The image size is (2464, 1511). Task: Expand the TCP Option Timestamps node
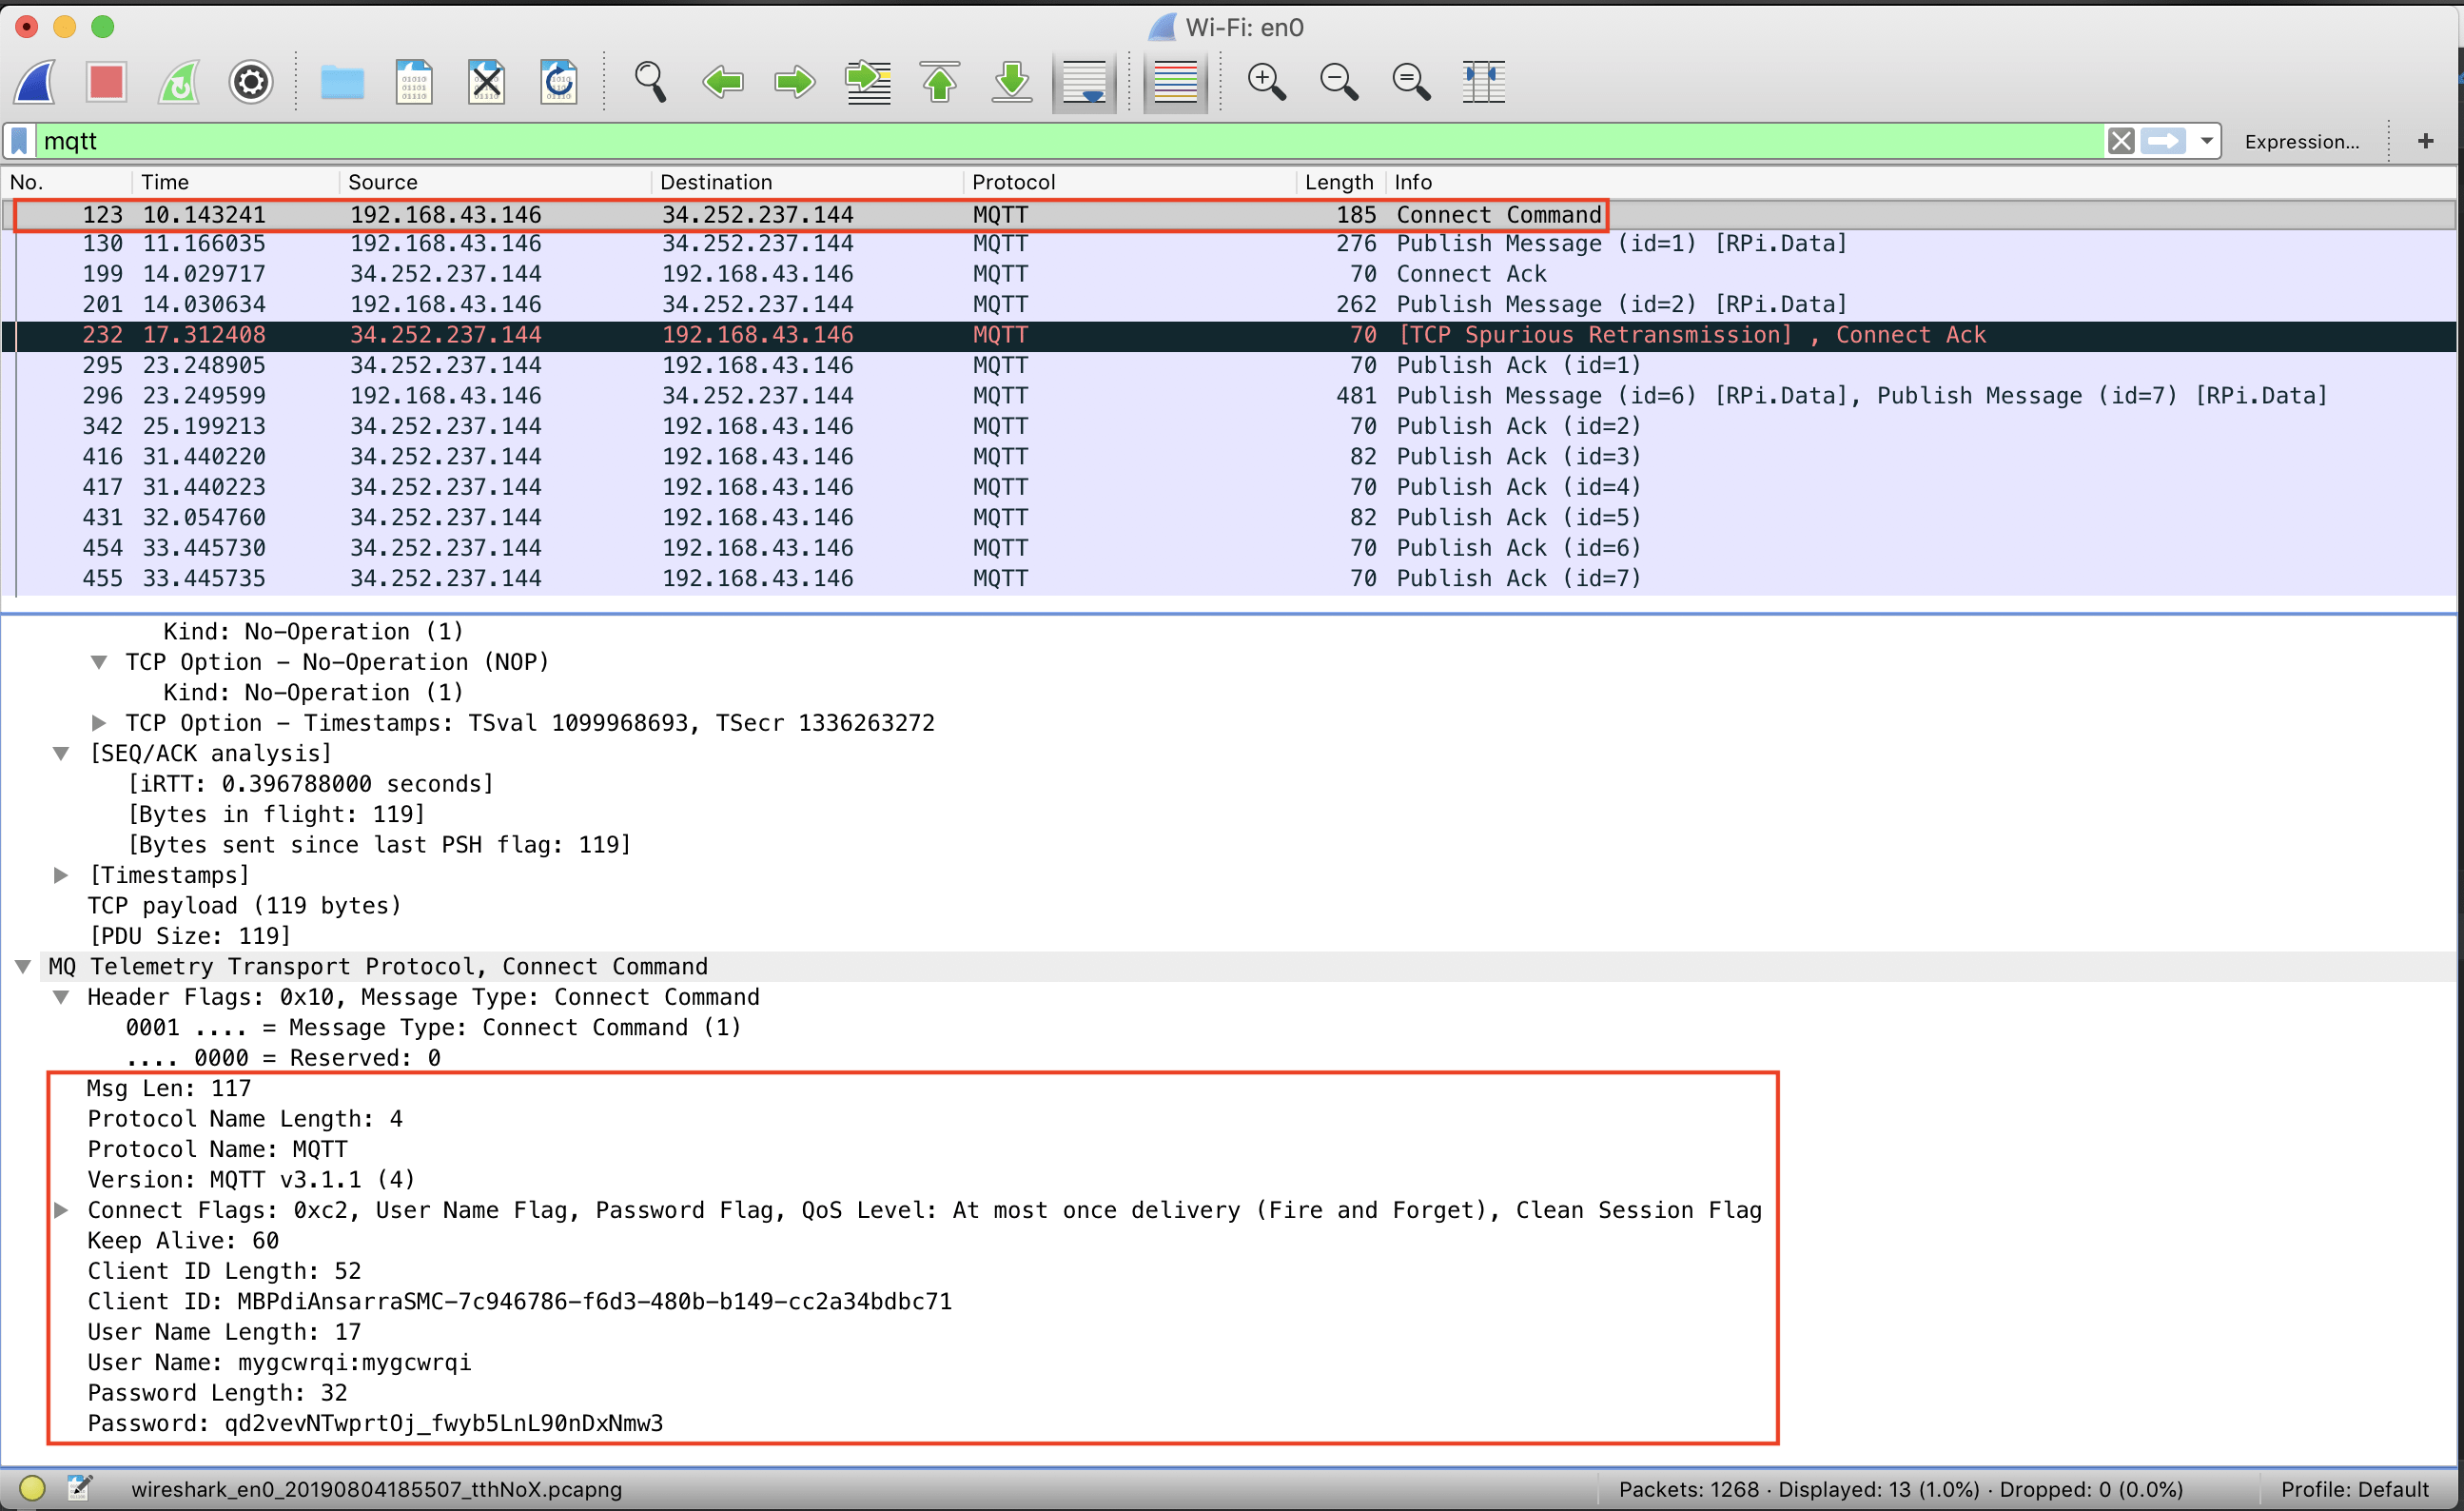click(99, 723)
